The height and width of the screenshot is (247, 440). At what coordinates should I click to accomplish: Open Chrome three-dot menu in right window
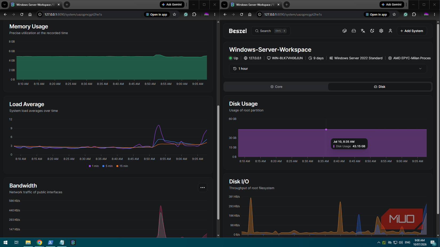[434, 14]
